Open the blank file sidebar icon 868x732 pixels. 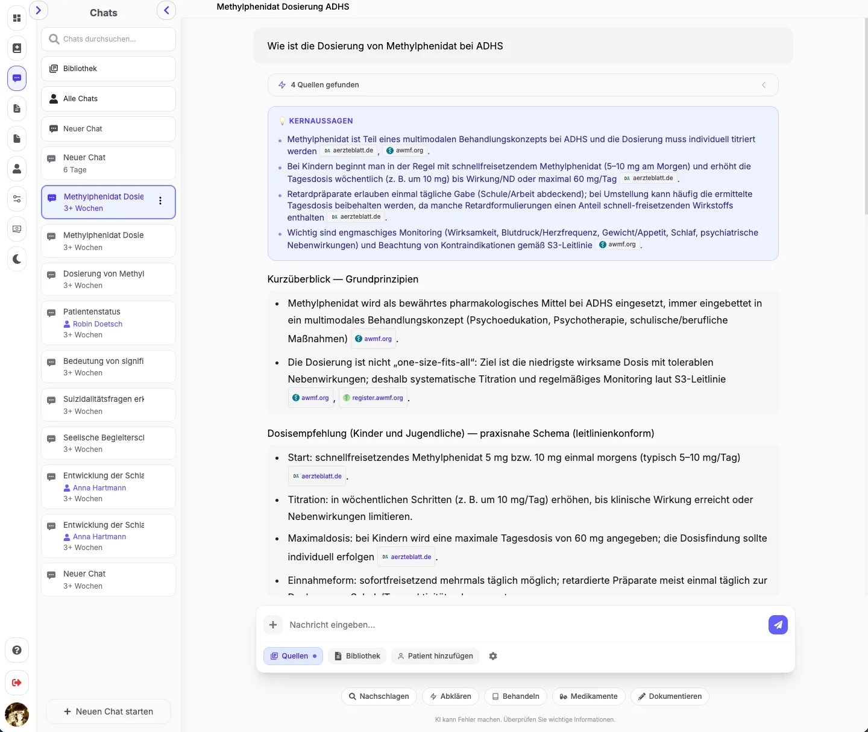(17, 139)
